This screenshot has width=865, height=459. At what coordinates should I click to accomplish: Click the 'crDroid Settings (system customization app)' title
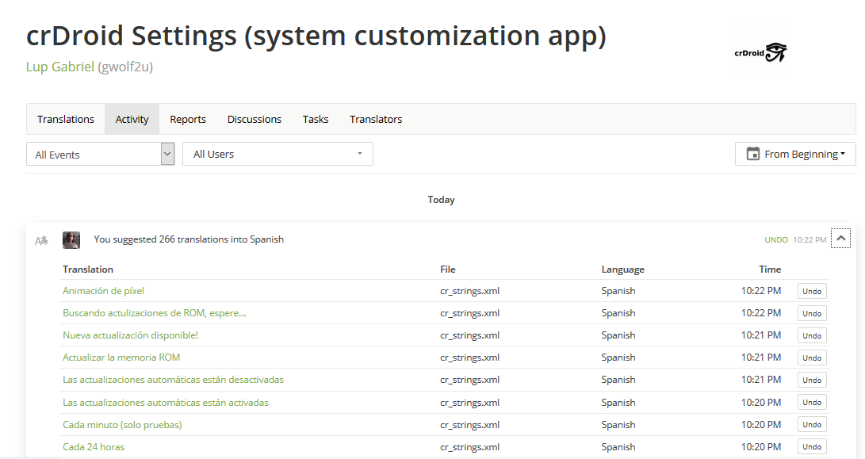(316, 36)
